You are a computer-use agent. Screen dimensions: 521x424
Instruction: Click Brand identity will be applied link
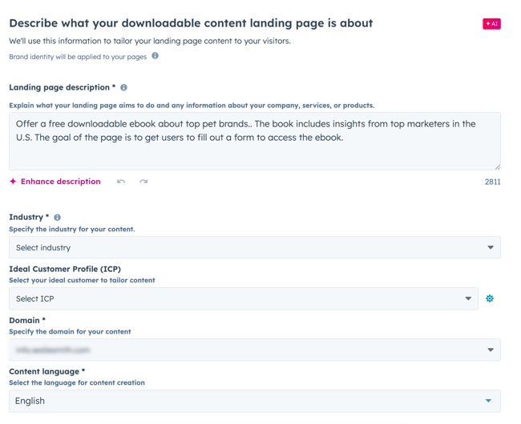tap(78, 57)
